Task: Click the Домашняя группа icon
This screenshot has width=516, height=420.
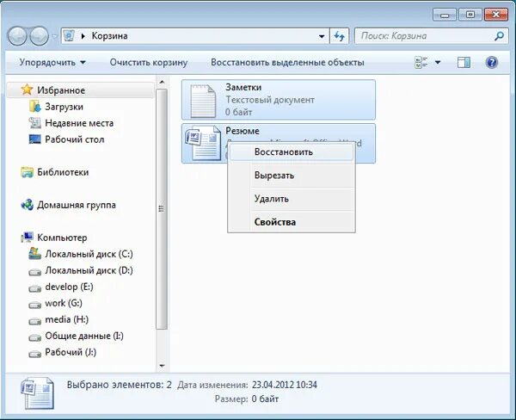Action: click(27, 205)
